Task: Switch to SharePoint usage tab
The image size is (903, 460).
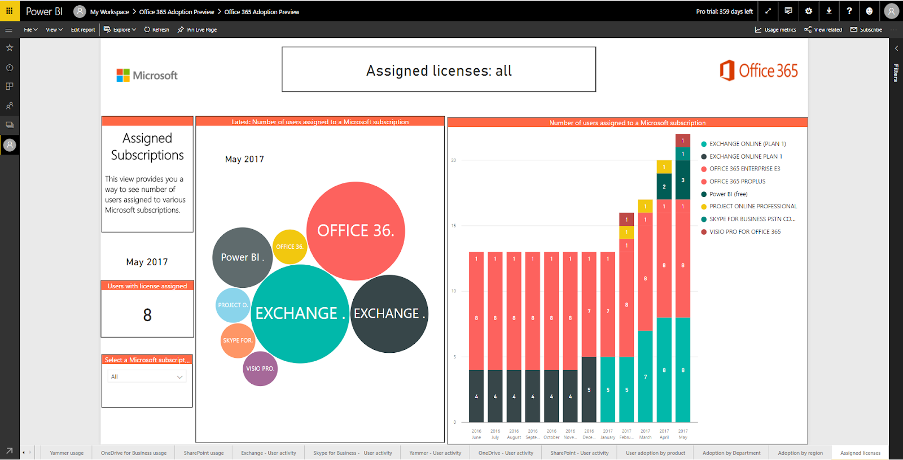Action: [x=204, y=453]
